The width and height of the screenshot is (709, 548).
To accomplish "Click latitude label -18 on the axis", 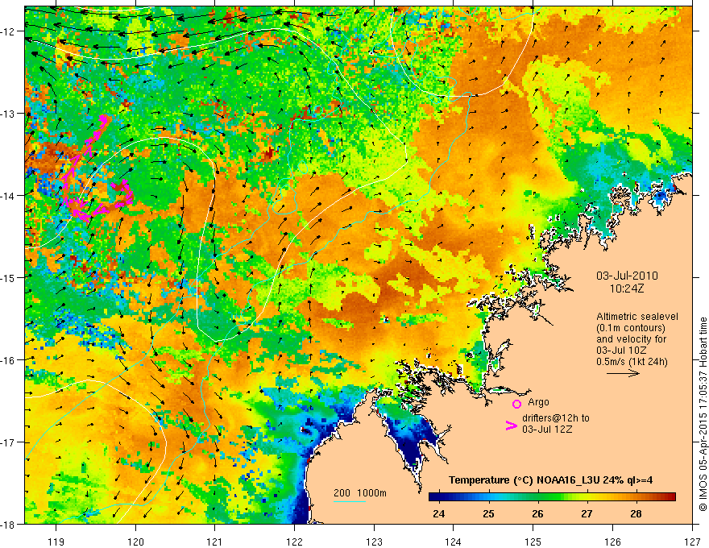I will tap(8, 525).
